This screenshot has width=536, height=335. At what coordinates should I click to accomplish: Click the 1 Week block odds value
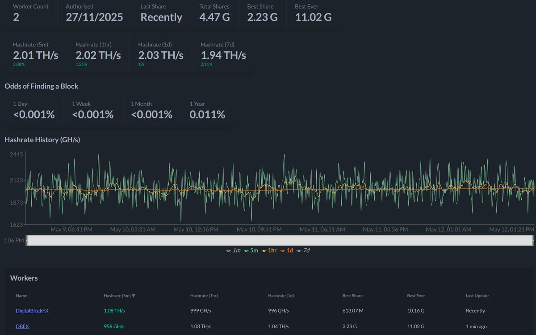point(93,115)
